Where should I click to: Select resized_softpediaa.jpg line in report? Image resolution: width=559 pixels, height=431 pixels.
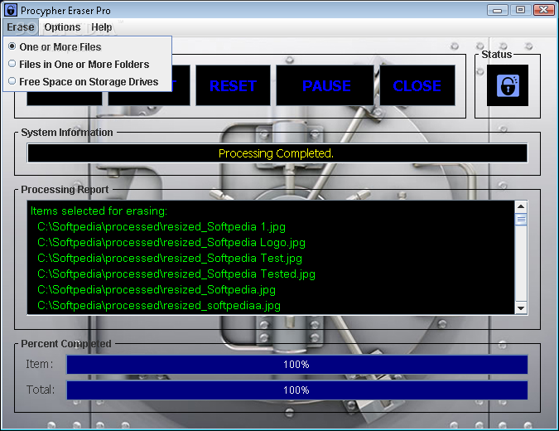coord(159,306)
